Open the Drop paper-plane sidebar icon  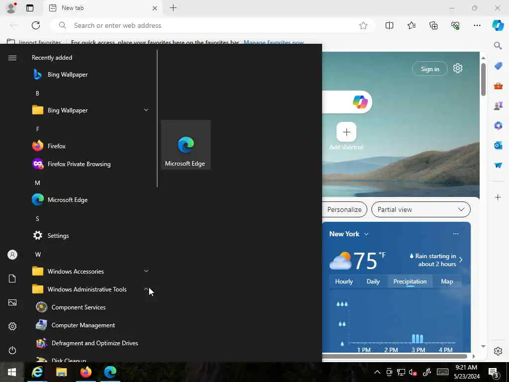[498, 165]
